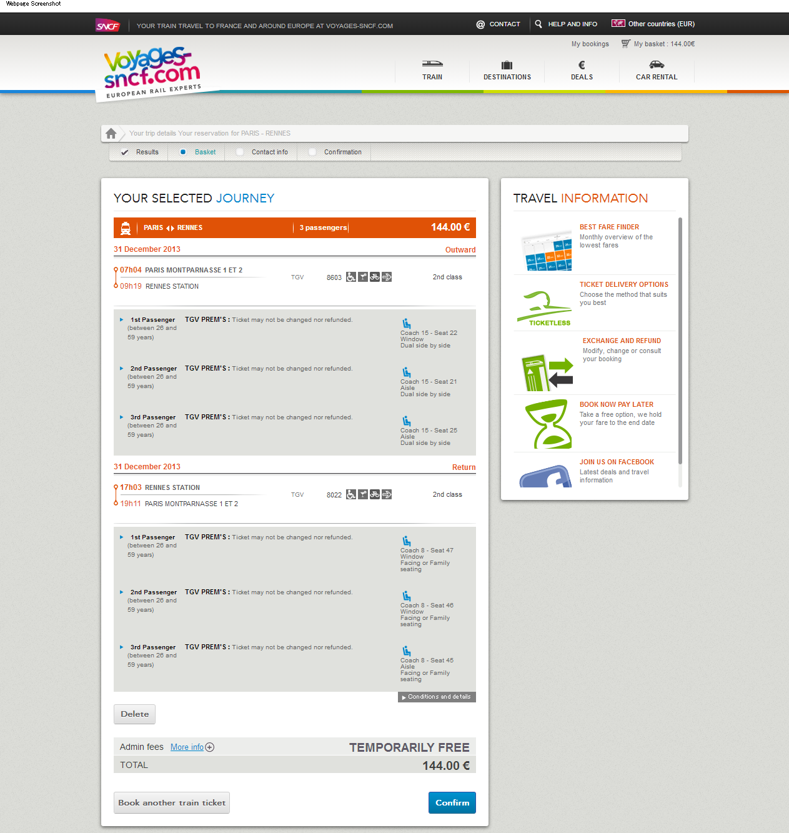The width and height of the screenshot is (789, 833).
Task: Click seat icon for Coach 8 Seat 45
Action: [407, 651]
